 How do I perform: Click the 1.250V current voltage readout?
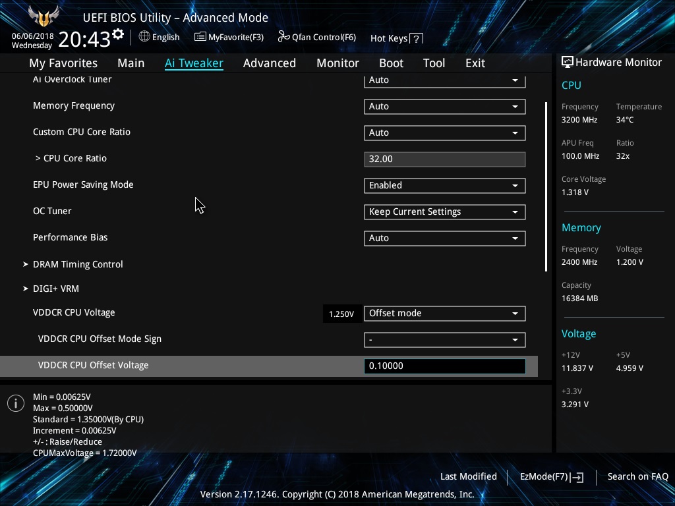click(341, 314)
